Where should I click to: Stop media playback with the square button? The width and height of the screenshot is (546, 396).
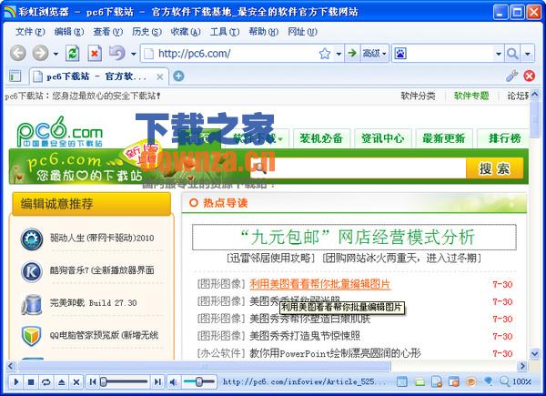coord(31,382)
